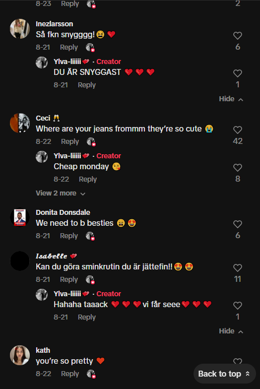Image resolution: width=260 pixels, height=389 pixels.
Task: Like Ceci's comment about the jeans
Action: [x=237, y=130]
